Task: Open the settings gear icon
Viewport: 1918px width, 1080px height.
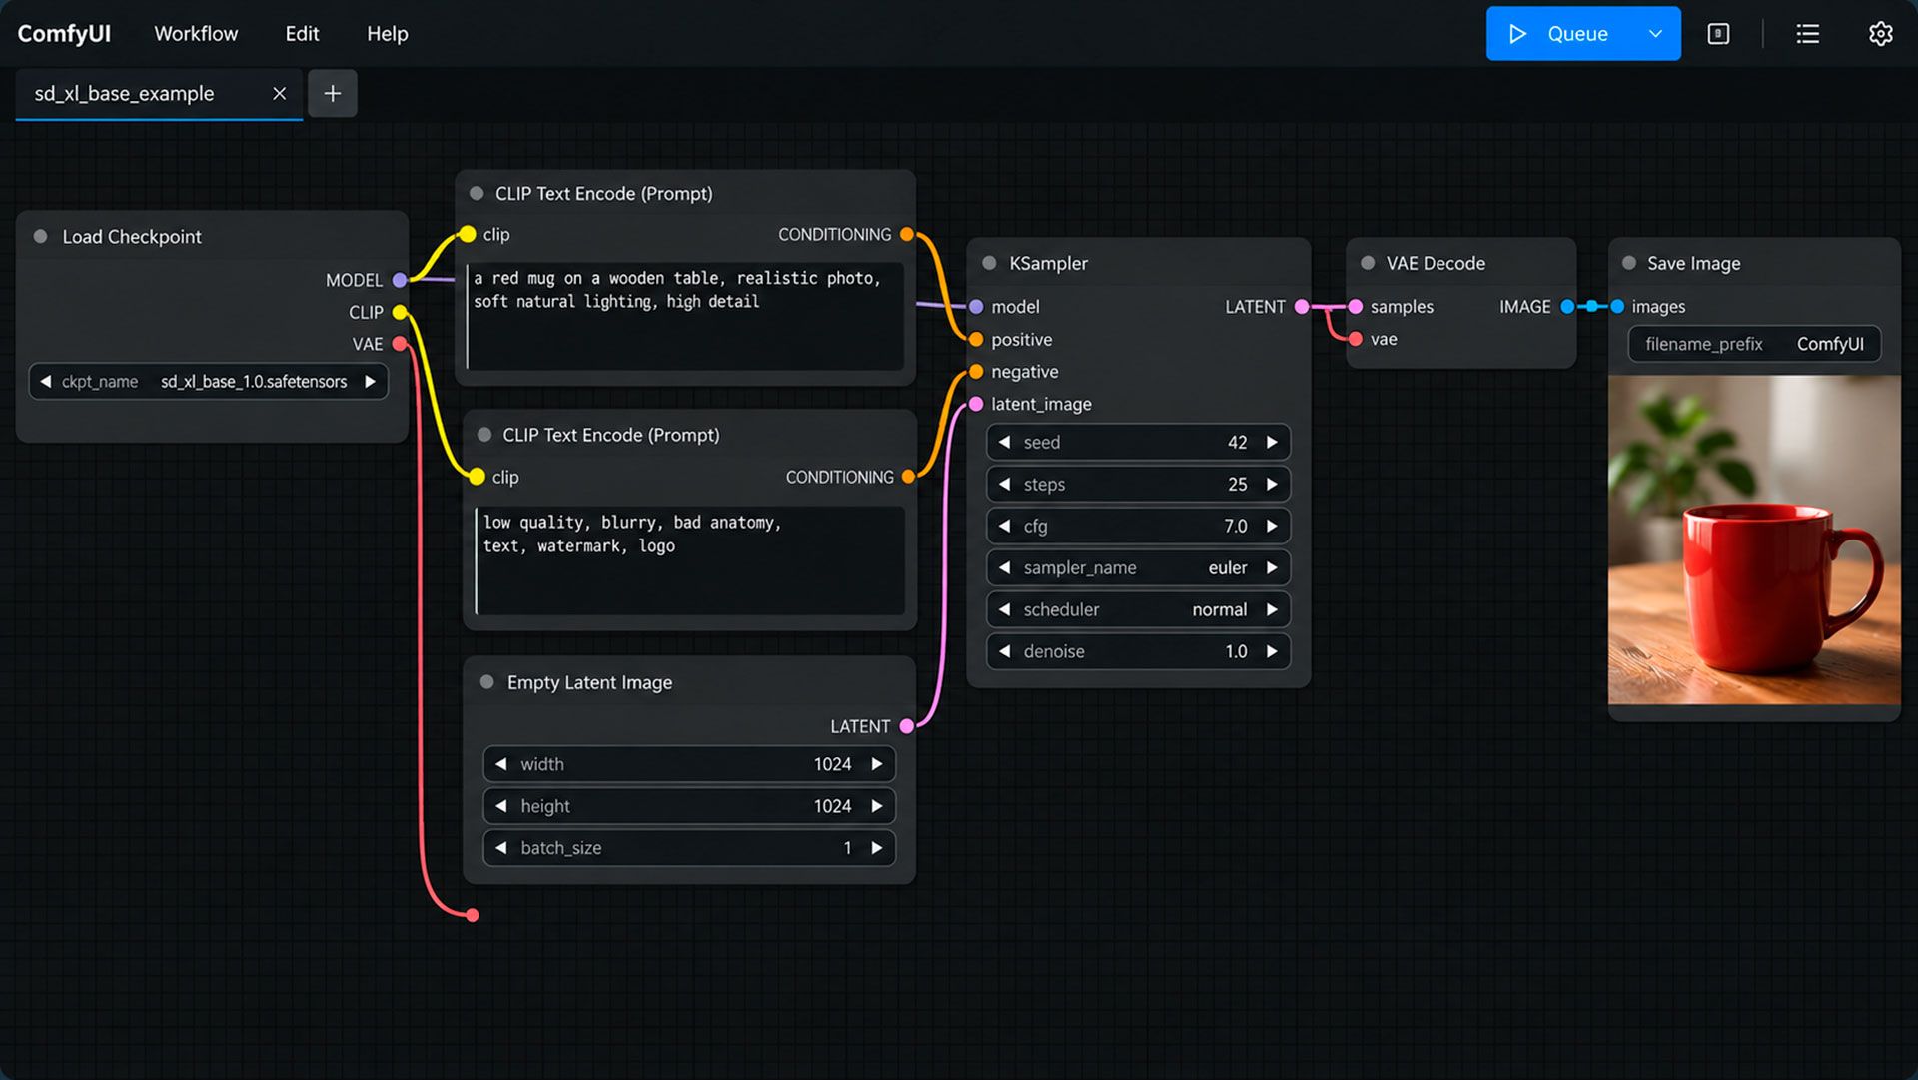Action: tap(1880, 34)
